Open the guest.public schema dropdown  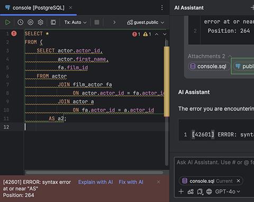coord(146,22)
